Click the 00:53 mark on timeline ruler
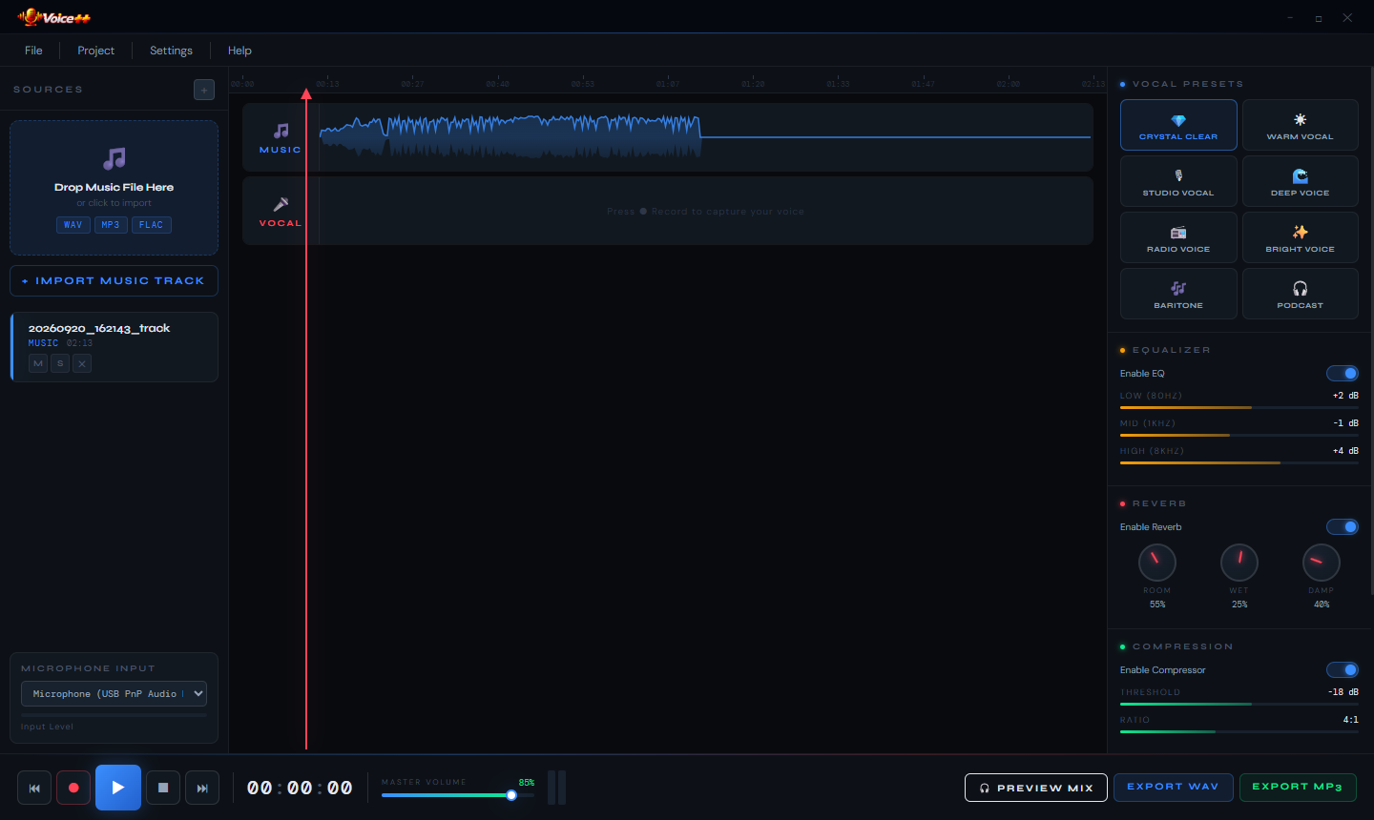Screen dimensions: 1374x820 (x=582, y=84)
